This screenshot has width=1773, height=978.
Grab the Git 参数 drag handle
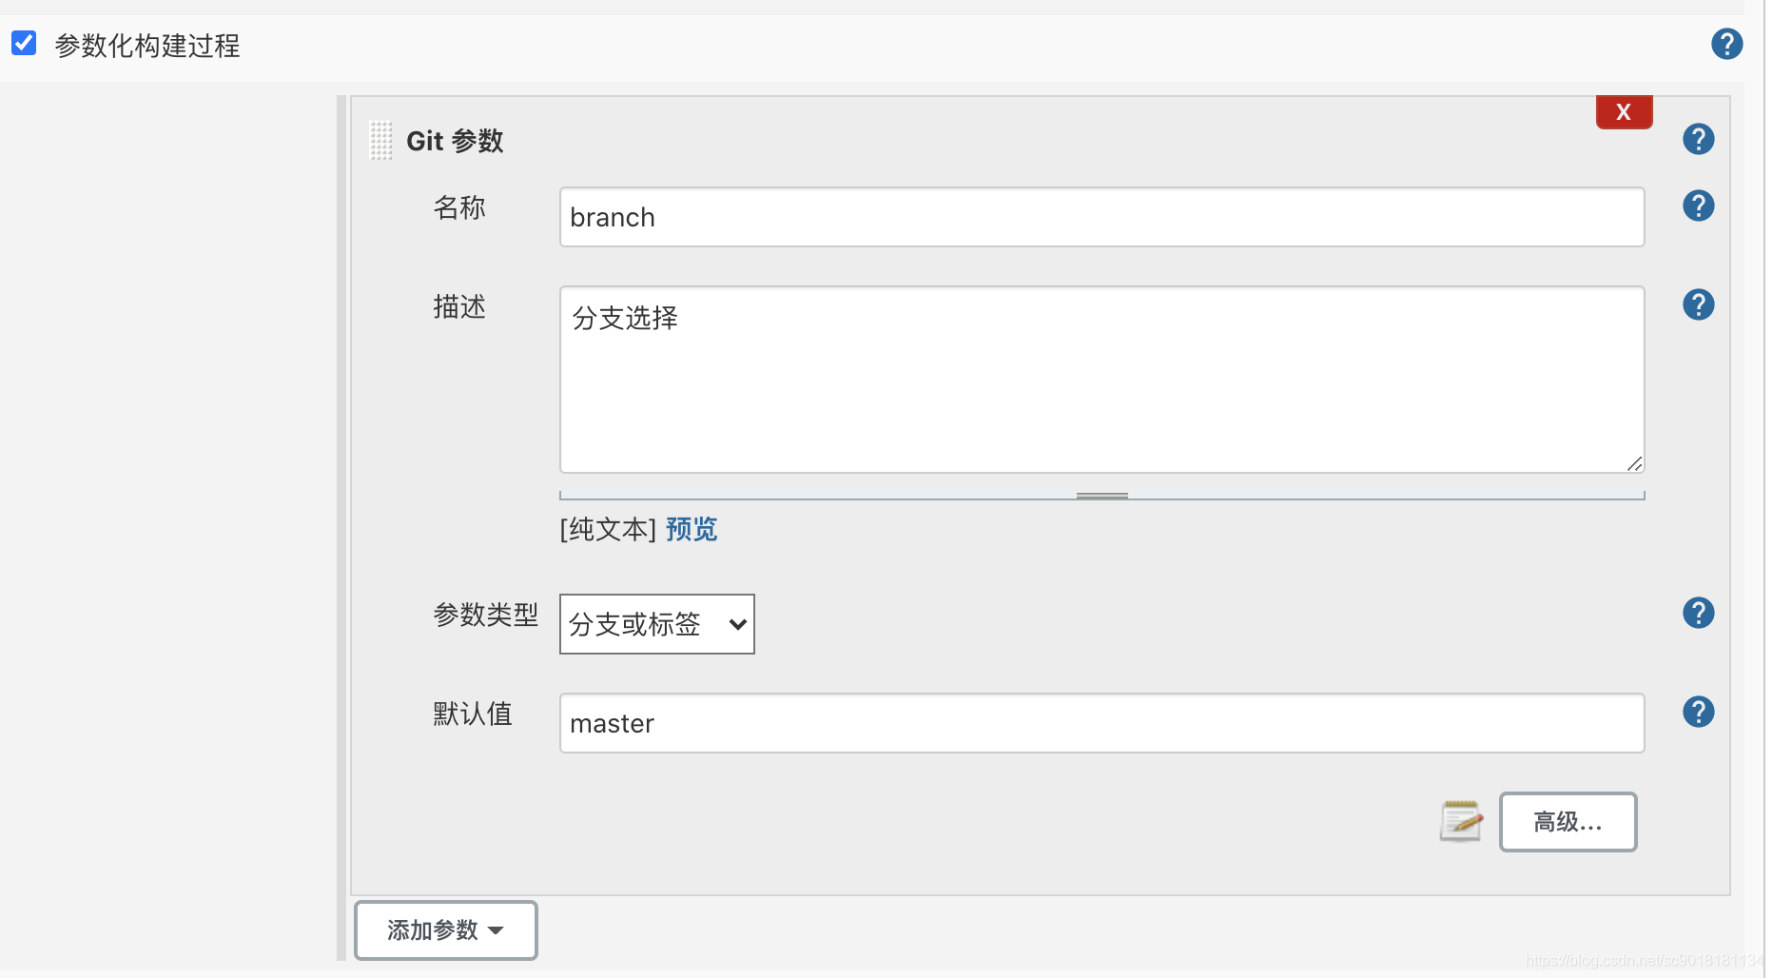click(380, 141)
